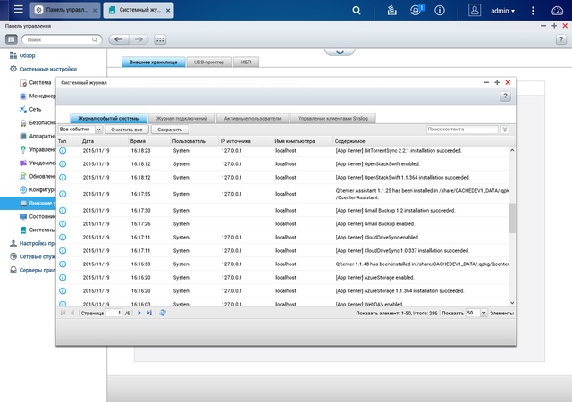
Task: Click the search magnifier in top bar
Action: tap(357, 11)
